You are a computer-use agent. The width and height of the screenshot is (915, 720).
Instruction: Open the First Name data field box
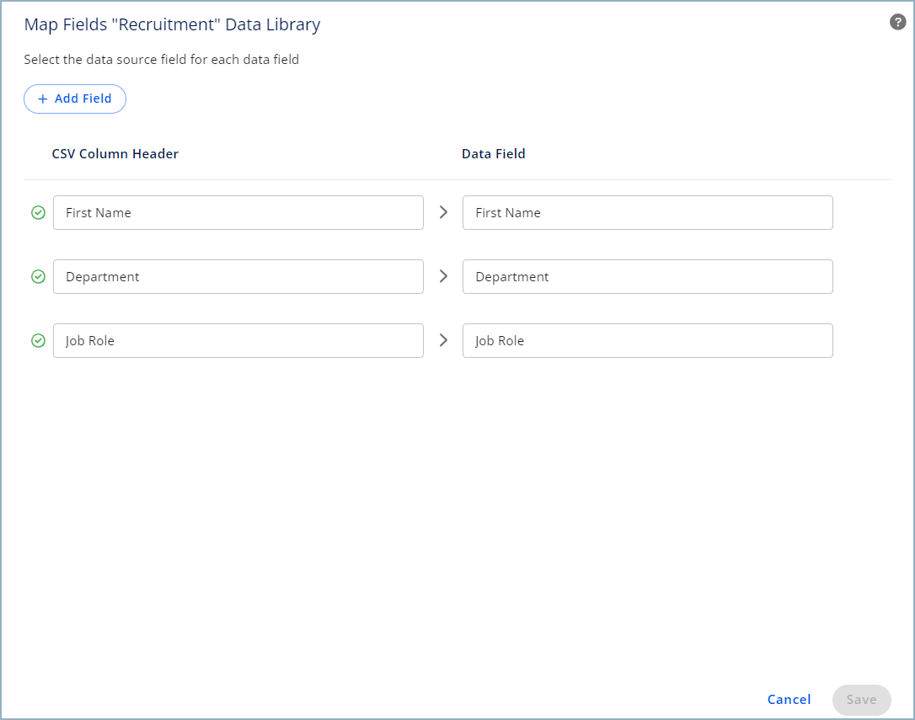click(647, 213)
